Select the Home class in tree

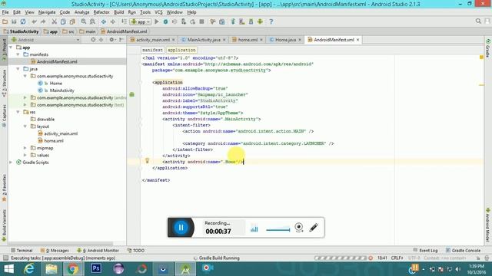55,84
